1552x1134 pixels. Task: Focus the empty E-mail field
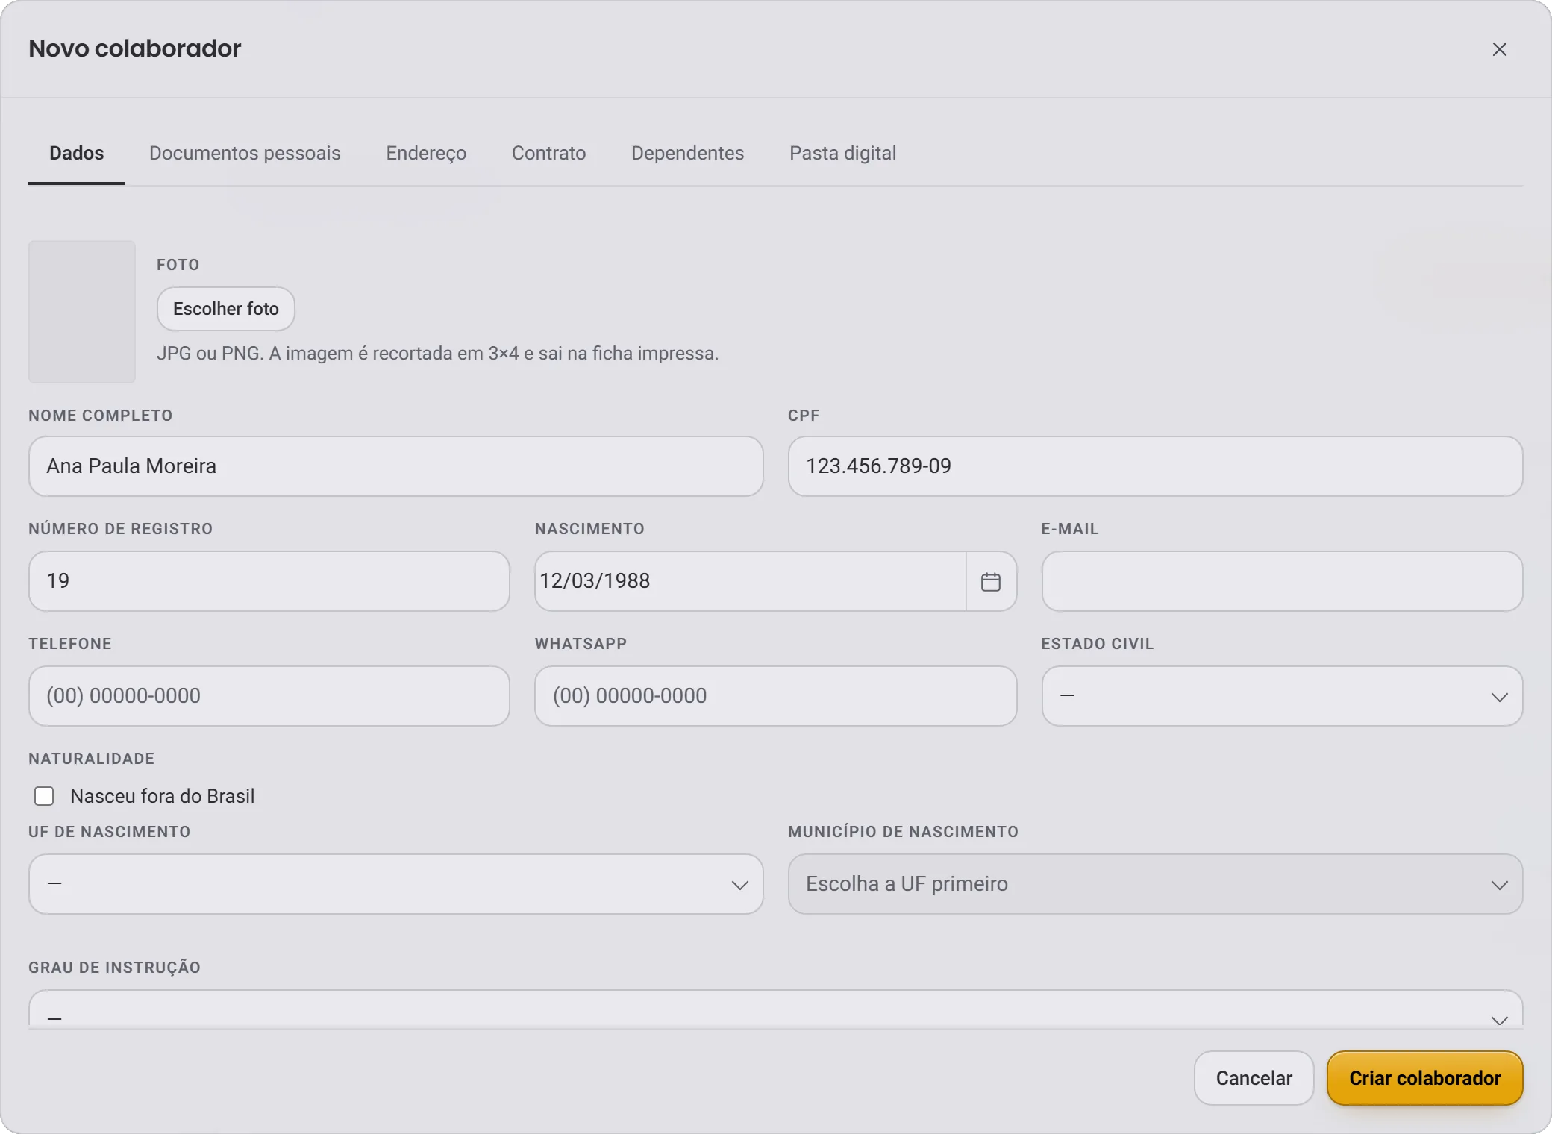[1282, 581]
